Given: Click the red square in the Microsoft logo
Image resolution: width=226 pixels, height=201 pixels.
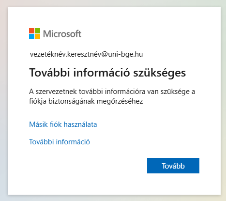Looking at the screenshot, I should coord(31,31).
